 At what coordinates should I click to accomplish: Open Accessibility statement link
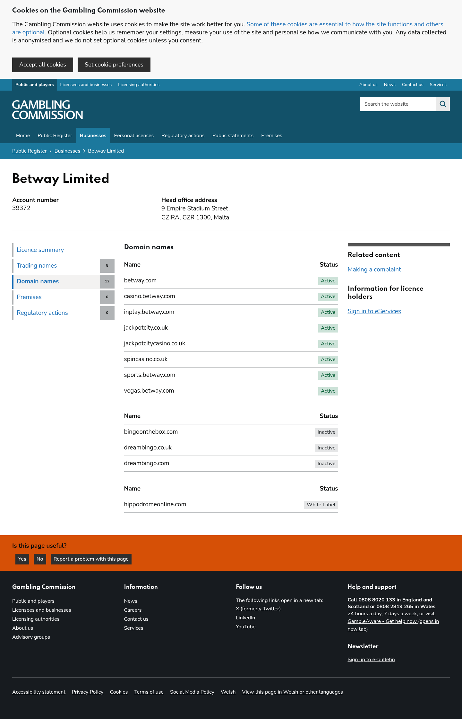pos(39,692)
